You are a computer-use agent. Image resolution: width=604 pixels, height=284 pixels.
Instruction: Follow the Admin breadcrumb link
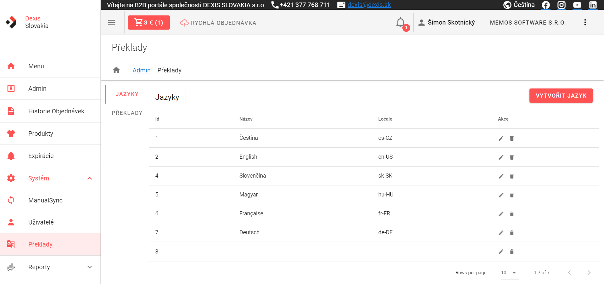tap(142, 70)
